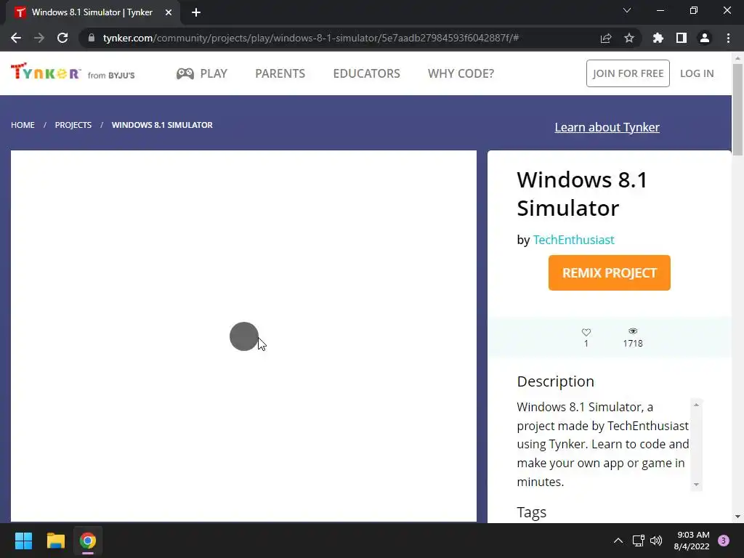This screenshot has height=558, width=744.
Task: Show hidden tray icons chevron
Action: [618, 541]
